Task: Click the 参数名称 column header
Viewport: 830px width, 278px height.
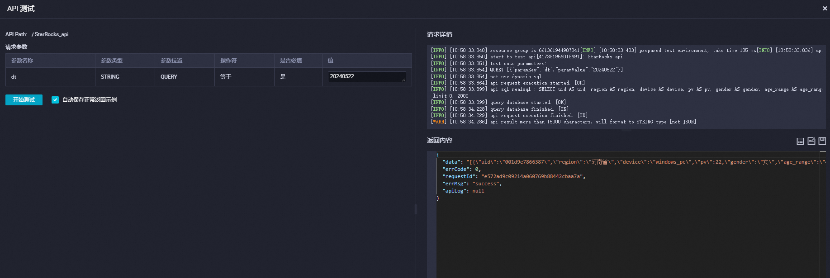Action: [x=22, y=61]
